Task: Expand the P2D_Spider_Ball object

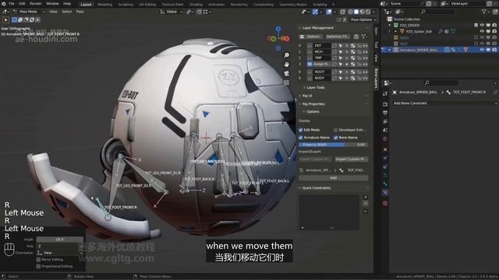Action: point(395,31)
